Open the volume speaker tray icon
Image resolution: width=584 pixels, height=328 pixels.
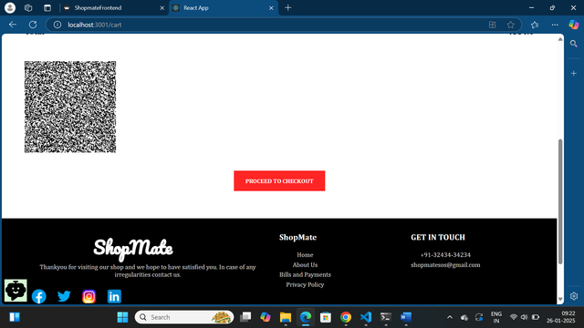pyautogui.click(x=524, y=317)
